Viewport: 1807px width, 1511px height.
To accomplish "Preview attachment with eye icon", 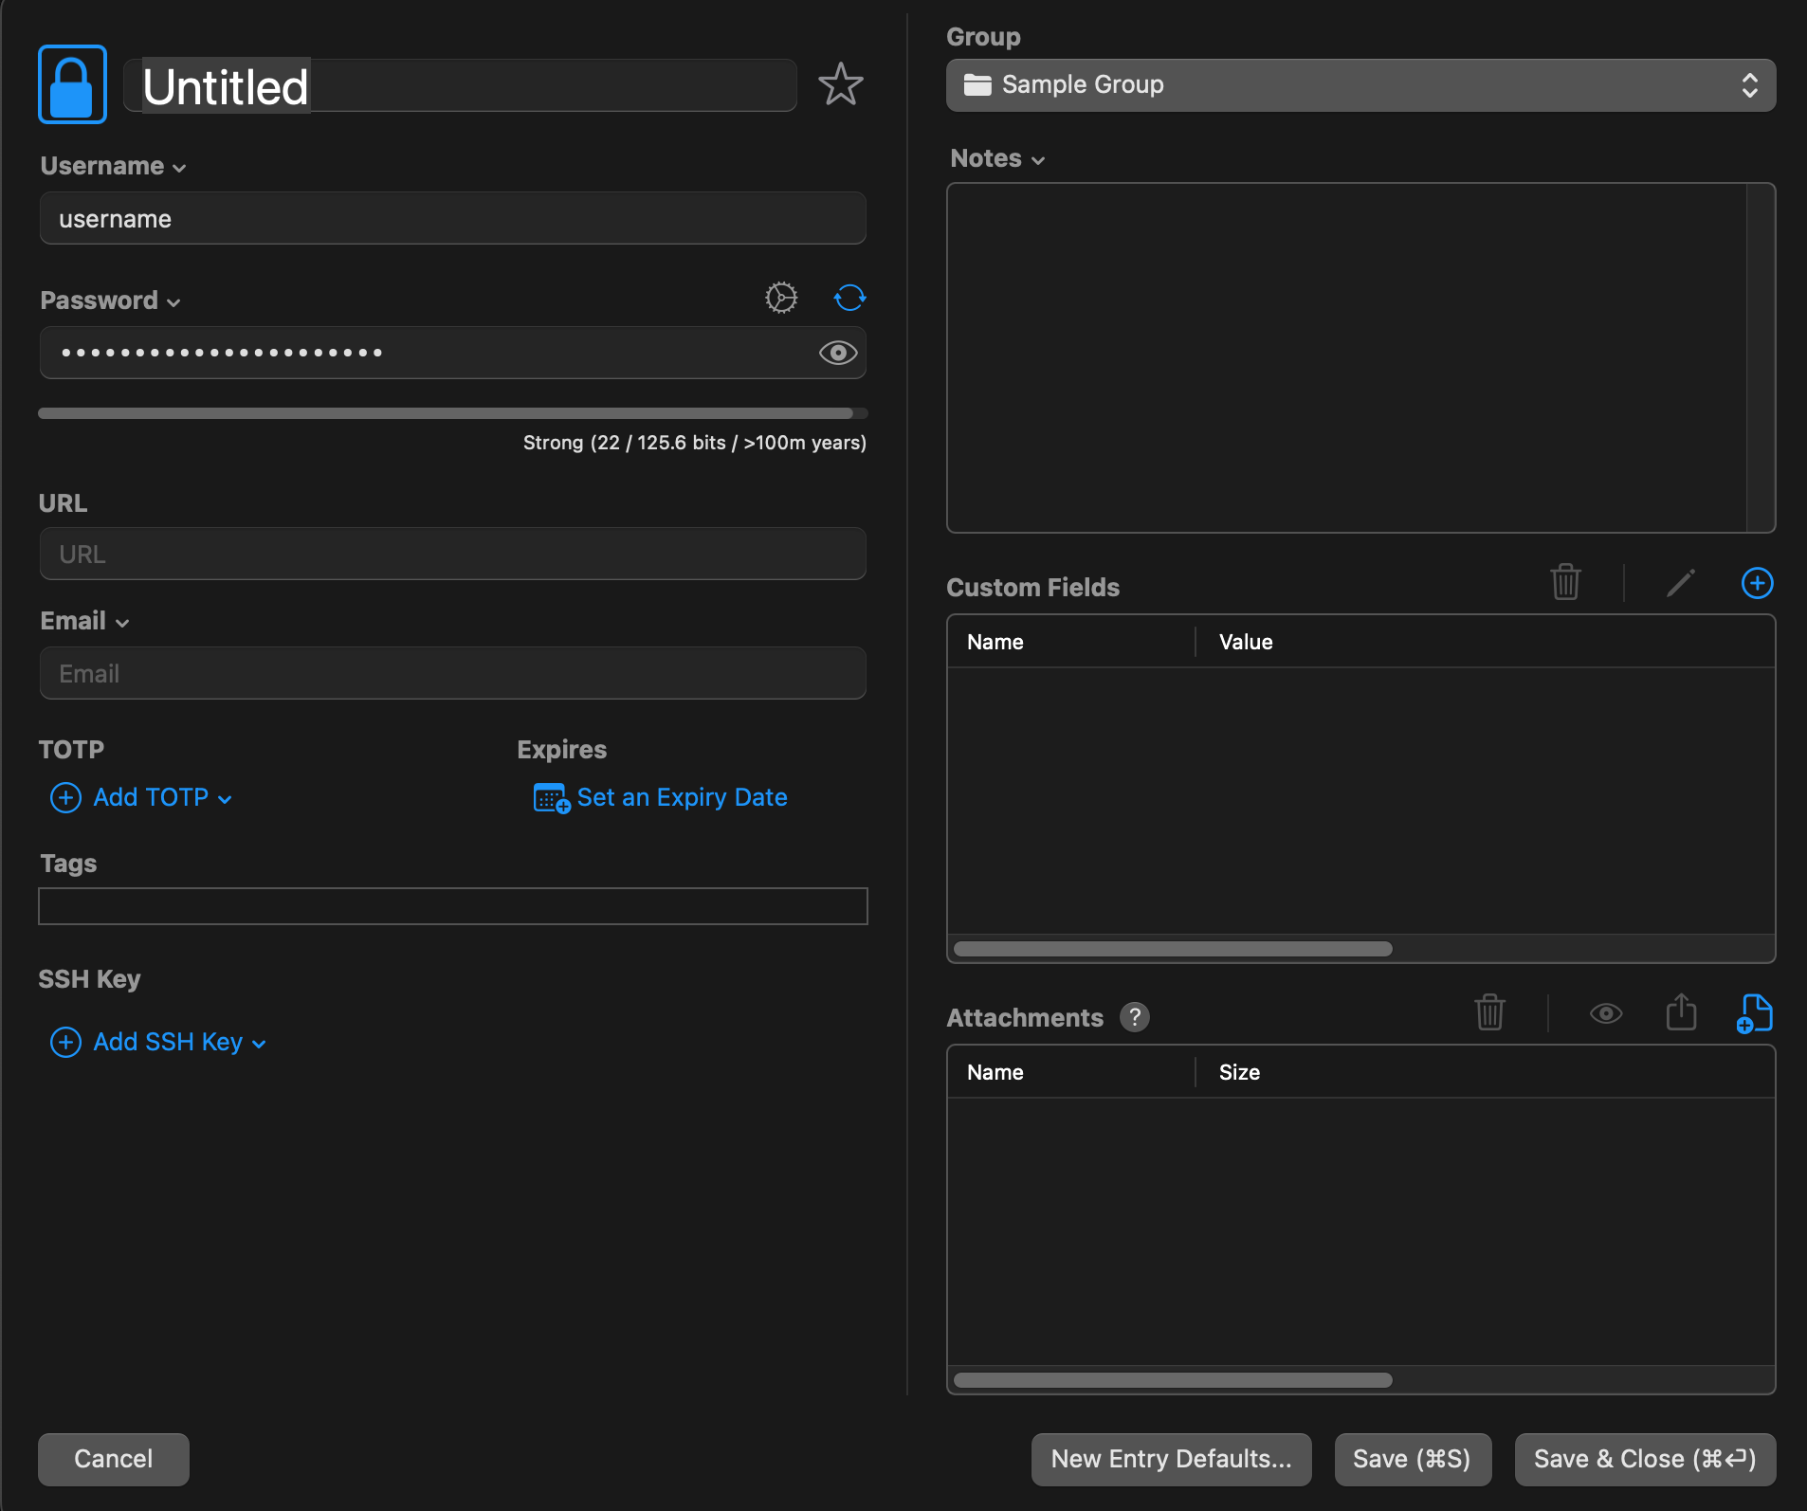I will click(1605, 1013).
